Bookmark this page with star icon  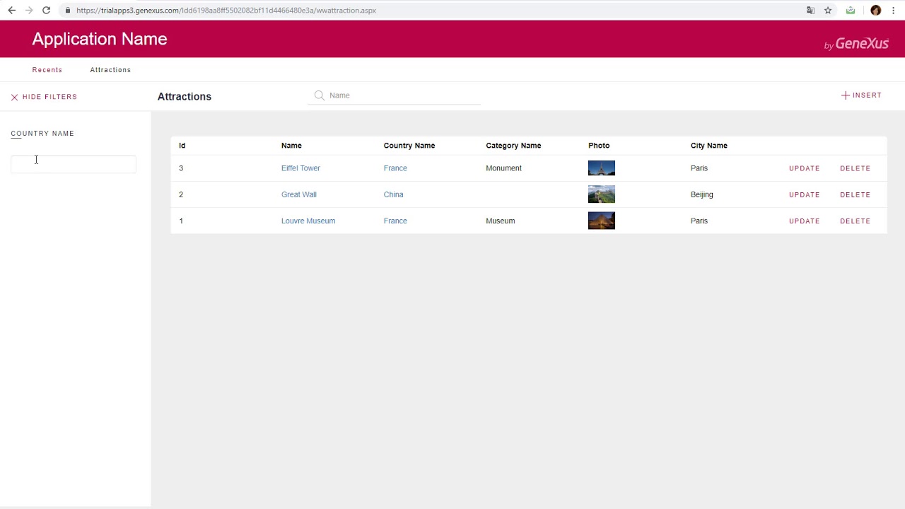[x=828, y=11]
